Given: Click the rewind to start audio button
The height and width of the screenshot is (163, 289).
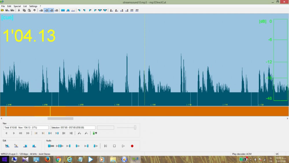Looking at the screenshot, I should coord(105,146).
